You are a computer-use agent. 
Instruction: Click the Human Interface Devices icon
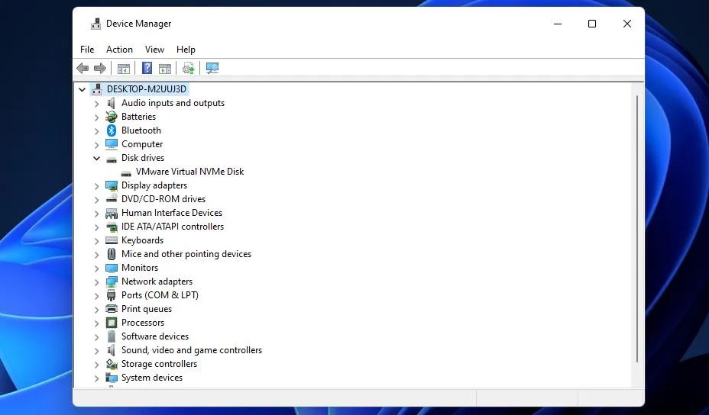[x=112, y=213]
